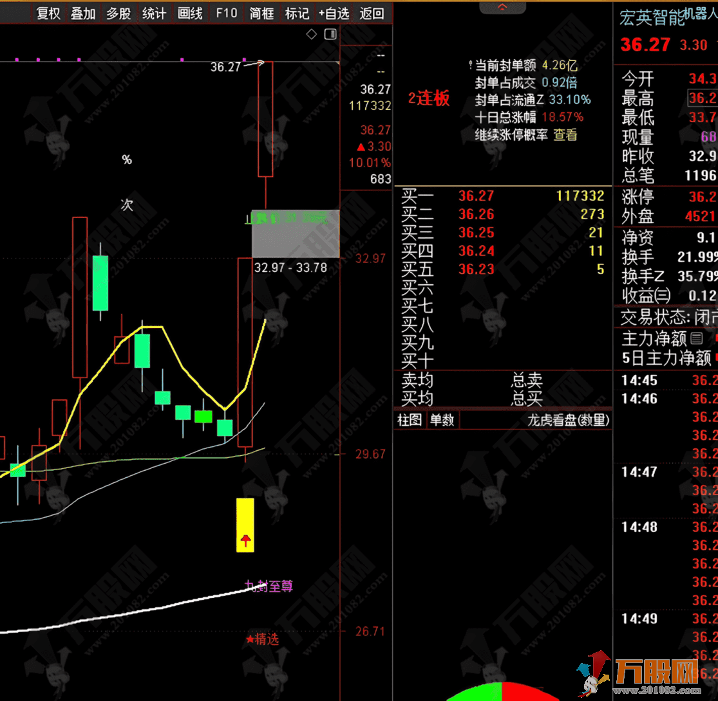Add stock to watchlist via +自选
Screen dimensions: 718x701
coord(334,14)
